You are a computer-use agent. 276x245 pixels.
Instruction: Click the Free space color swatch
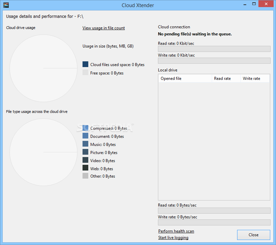[x=85, y=72]
